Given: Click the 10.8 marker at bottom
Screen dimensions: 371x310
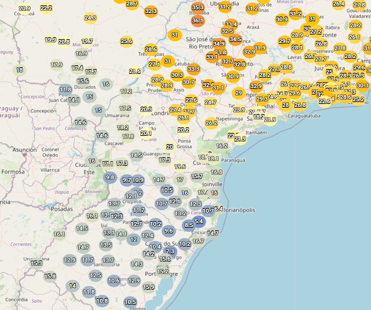Looking at the screenshot, I should click(x=102, y=301).
